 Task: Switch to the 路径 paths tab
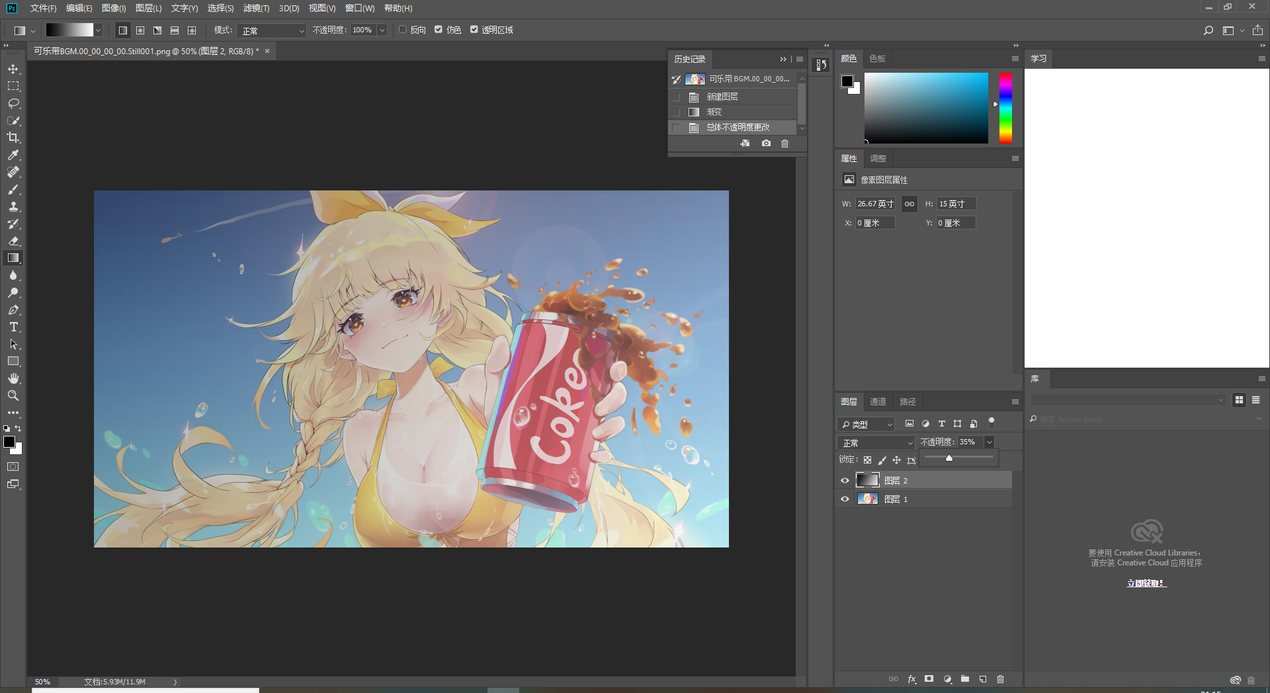tap(908, 401)
